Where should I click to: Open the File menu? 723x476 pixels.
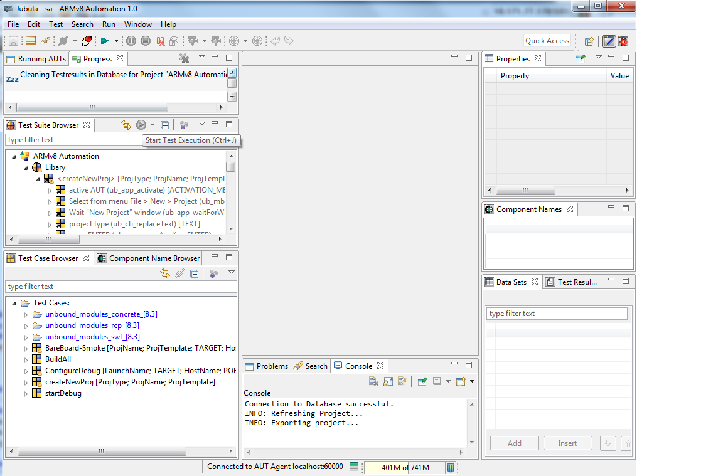pos(13,24)
